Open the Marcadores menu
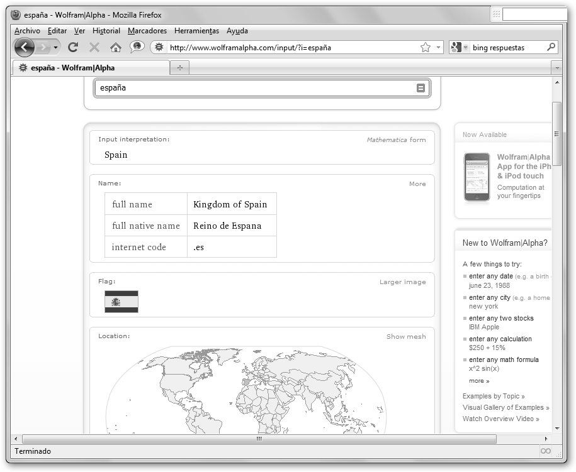 147,31
